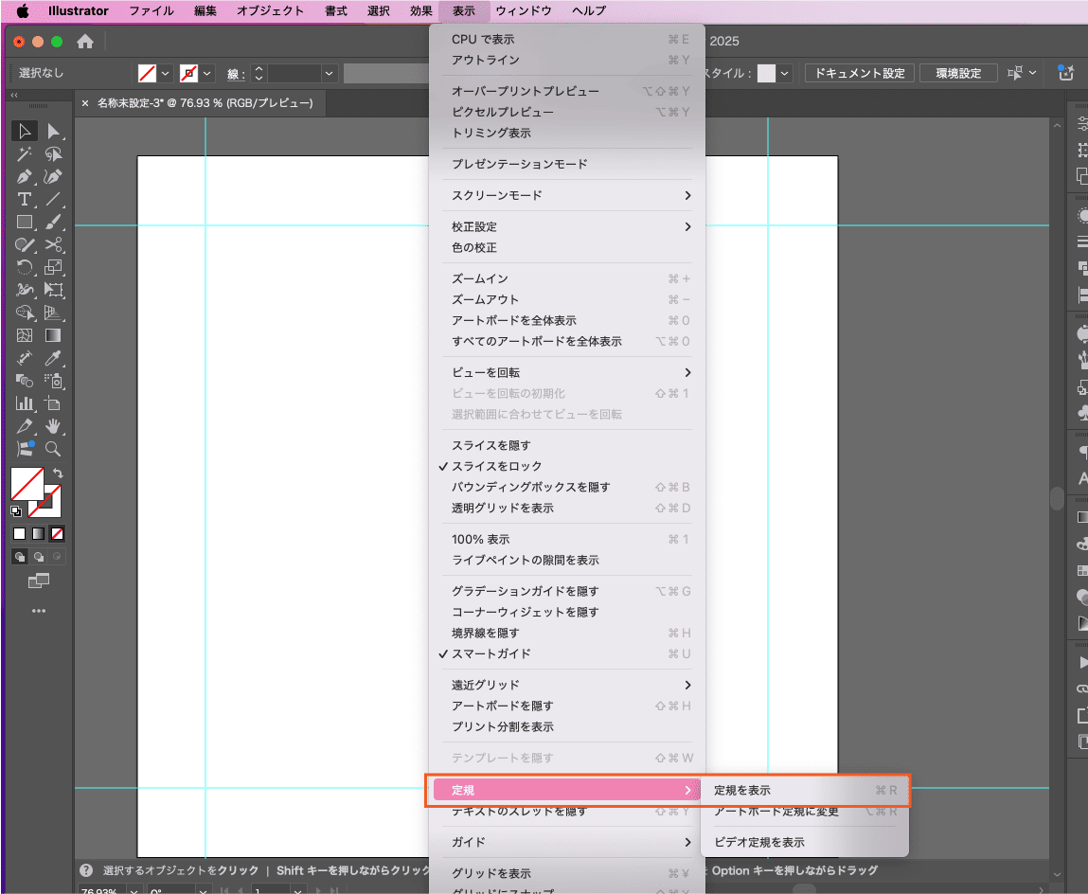The height and width of the screenshot is (894, 1088).
Task: Choose アウトライン view option
Action: pyautogui.click(x=567, y=61)
